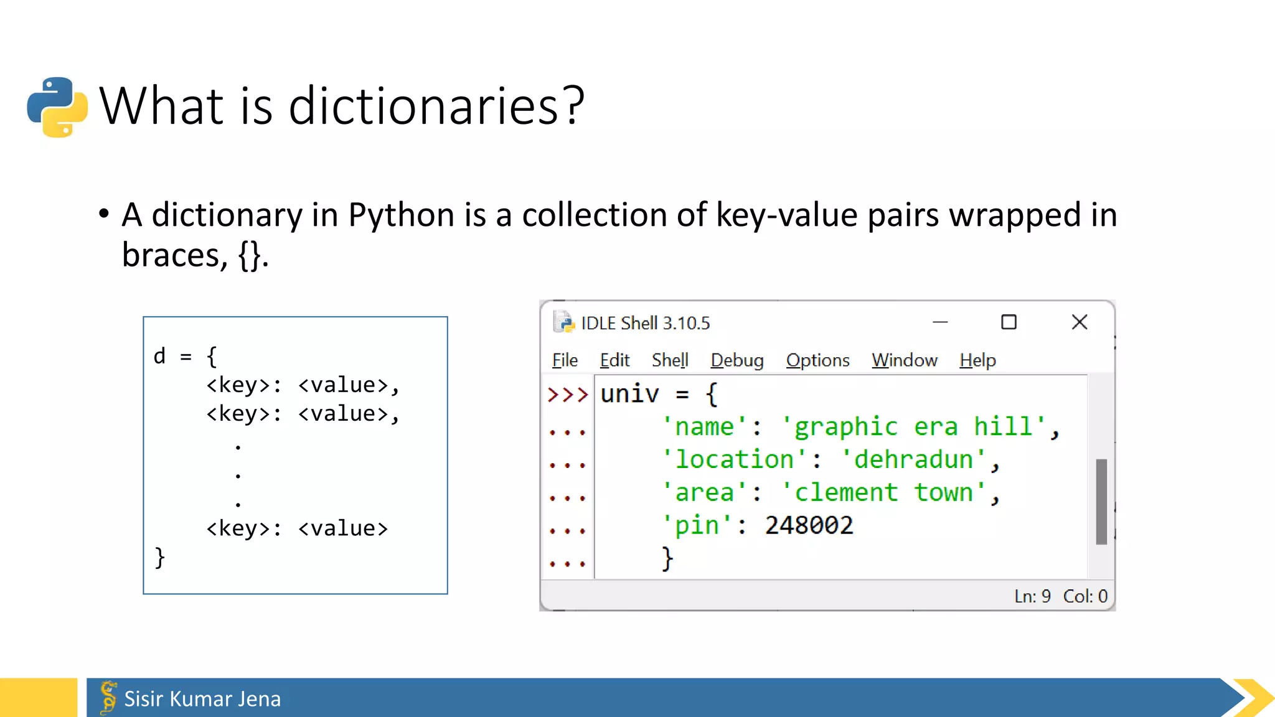This screenshot has height=717, width=1275.
Task: Open the Help menu in IDLE Shell
Action: pyautogui.click(x=977, y=360)
